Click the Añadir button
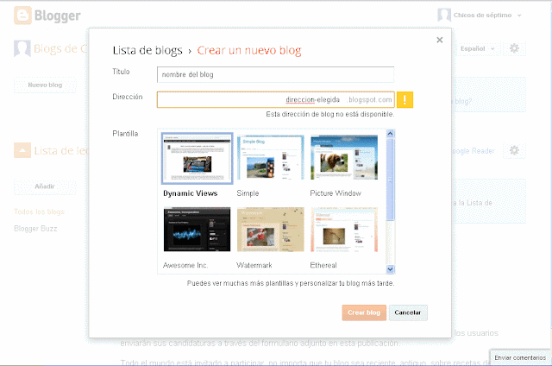552x366 pixels. 45,186
